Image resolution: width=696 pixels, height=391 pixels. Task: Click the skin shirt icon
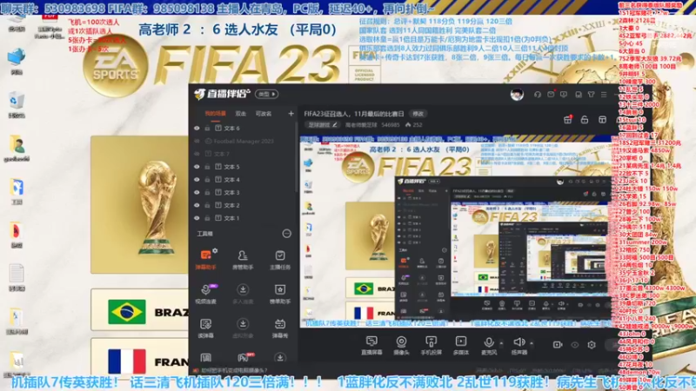[x=592, y=95]
